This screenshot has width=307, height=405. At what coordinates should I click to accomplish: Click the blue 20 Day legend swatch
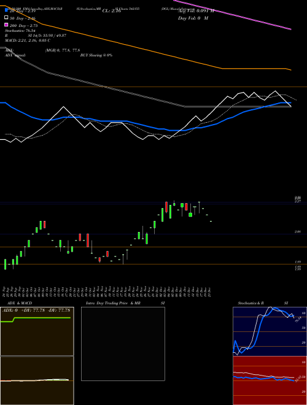(x=7, y=10)
